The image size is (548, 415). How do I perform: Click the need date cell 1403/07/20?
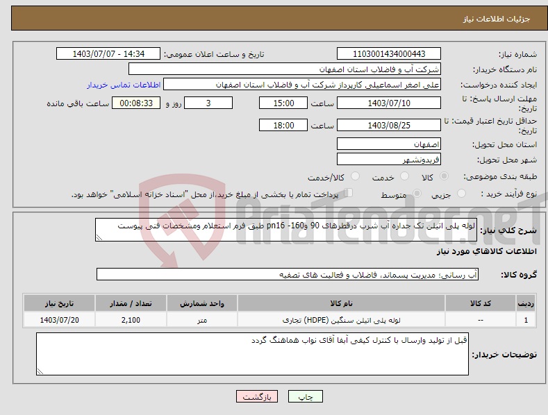pos(60,320)
